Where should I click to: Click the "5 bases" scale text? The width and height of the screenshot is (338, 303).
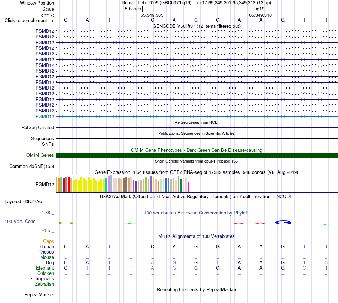133,9
